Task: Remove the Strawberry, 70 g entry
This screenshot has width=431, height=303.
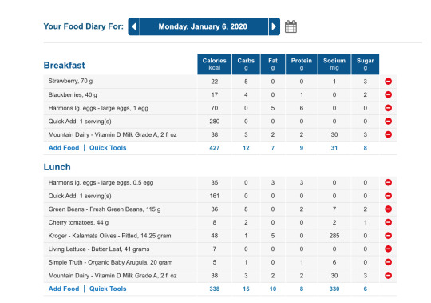Action: tap(388, 82)
